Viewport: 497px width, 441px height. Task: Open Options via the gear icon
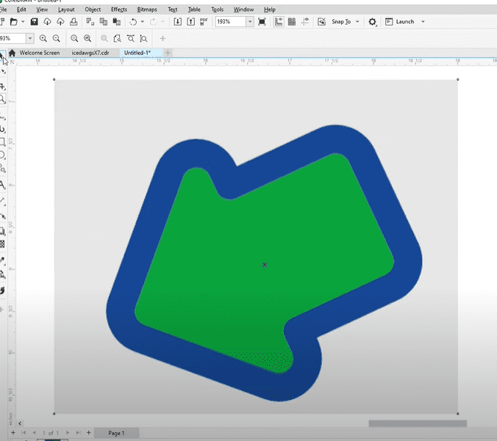coord(373,22)
